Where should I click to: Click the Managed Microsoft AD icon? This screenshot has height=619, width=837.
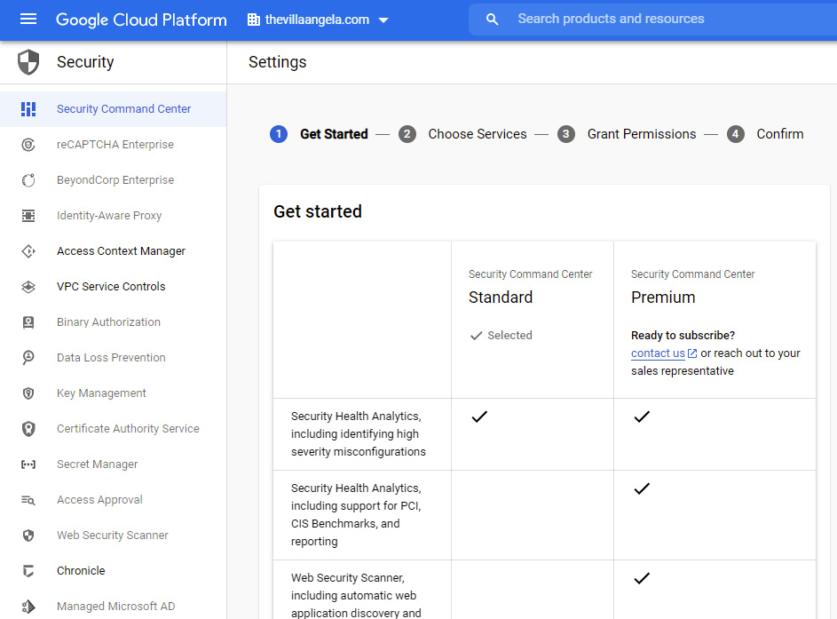tap(28, 607)
